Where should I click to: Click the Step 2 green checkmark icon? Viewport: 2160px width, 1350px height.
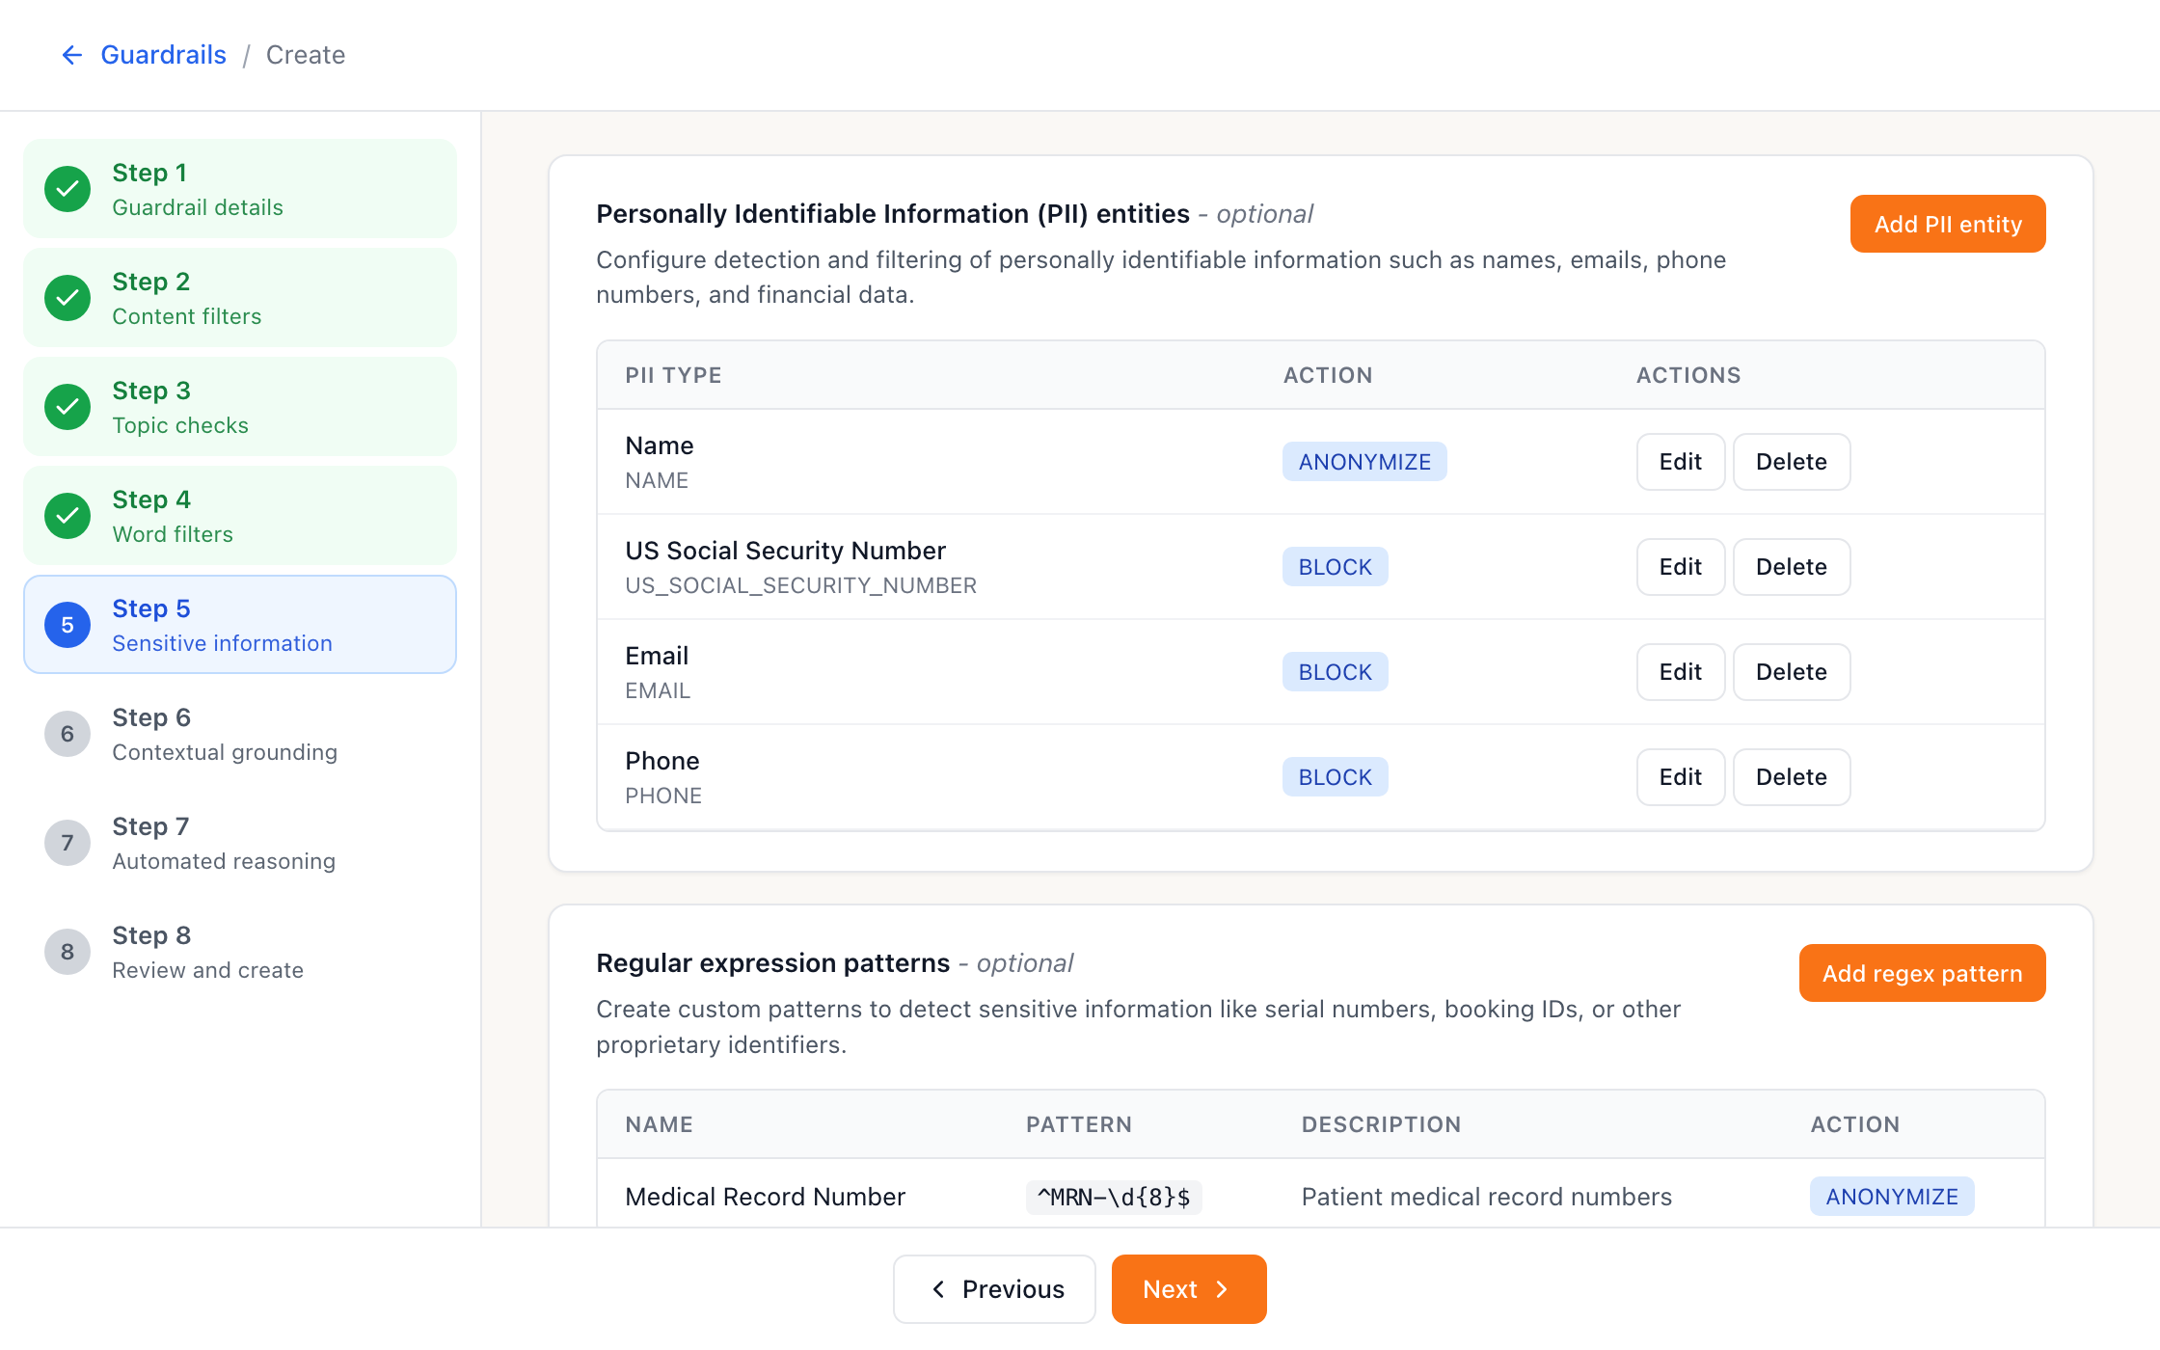[x=67, y=298]
